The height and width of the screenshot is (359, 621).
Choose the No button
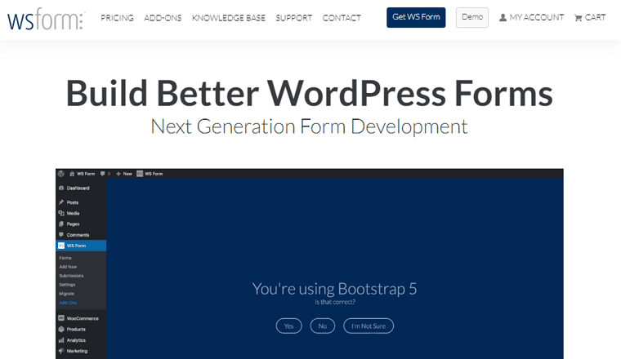323,326
